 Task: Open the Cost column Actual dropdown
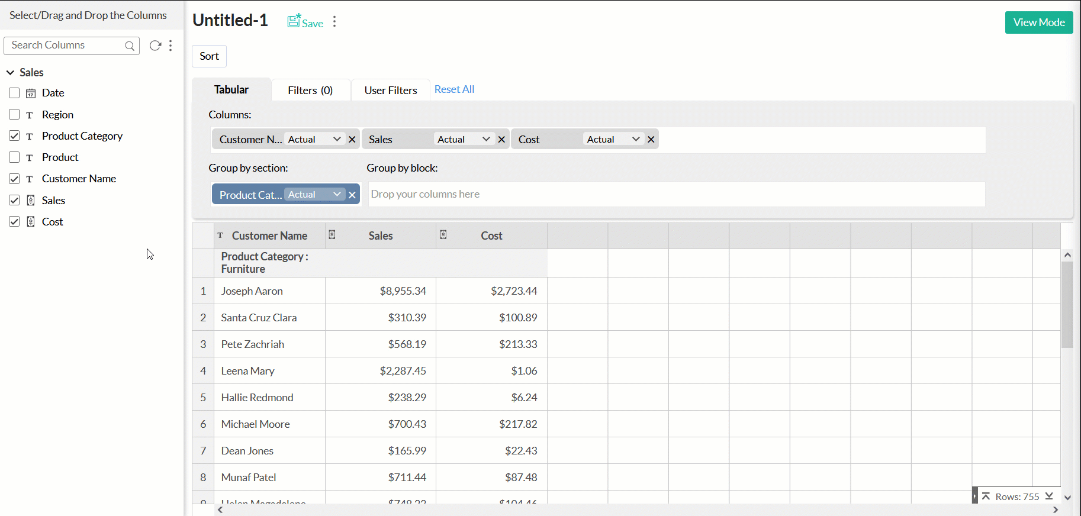pos(613,139)
